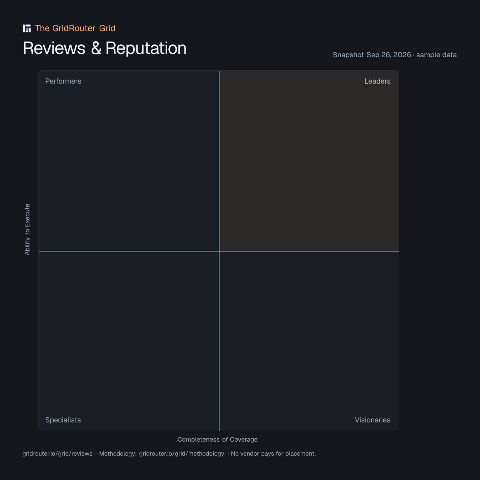Click the Snapshot Sep 26, 2026 date text

(x=372, y=55)
